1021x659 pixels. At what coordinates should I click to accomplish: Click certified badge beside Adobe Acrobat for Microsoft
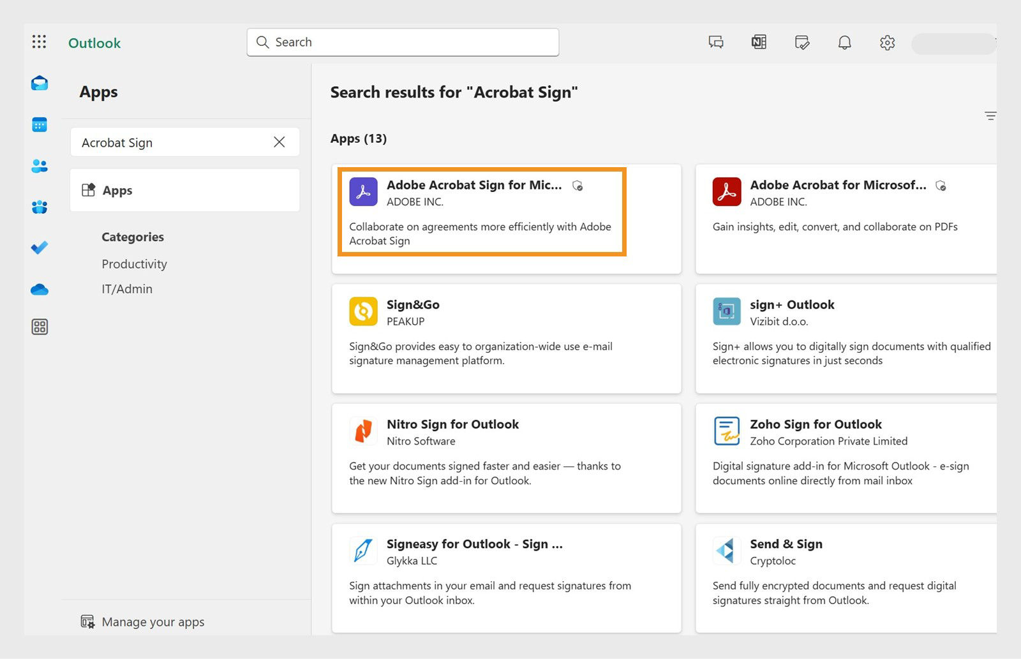pyautogui.click(x=941, y=186)
